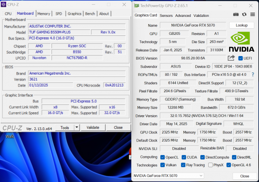Toggle OpenCL checkbox
The height and width of the screenshot is (182, 259).
162,157
